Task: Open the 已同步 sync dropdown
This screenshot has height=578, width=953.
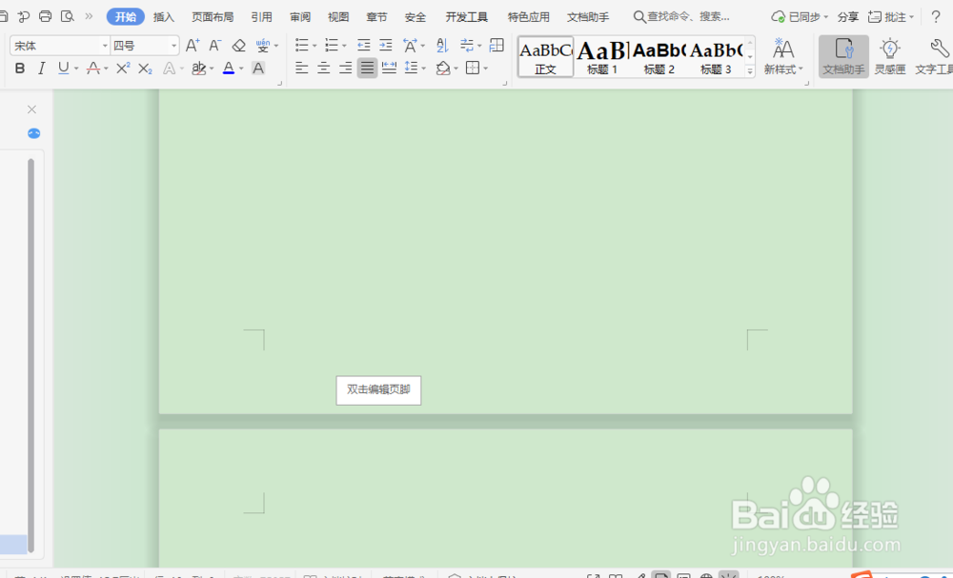Action: tap(800, 17)
